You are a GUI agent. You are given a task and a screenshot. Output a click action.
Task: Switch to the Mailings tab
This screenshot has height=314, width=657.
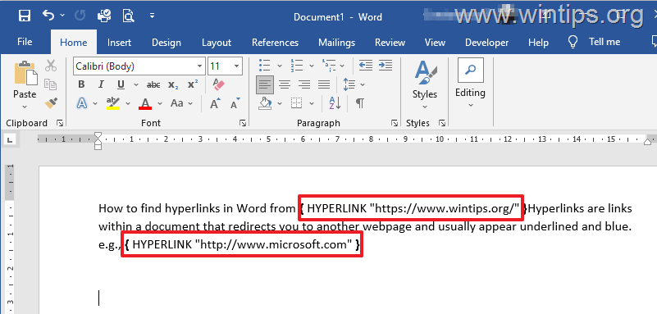(336, 43)
